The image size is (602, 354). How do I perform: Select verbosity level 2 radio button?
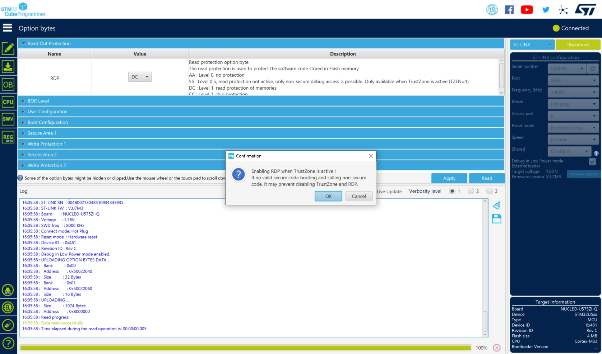point(471,191)
